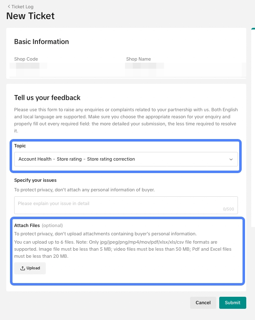Open the Topic dropdown field
Image resolution: width=255 pixels, height=320 pixels.
pyautogui.click(x=121, y=159)
